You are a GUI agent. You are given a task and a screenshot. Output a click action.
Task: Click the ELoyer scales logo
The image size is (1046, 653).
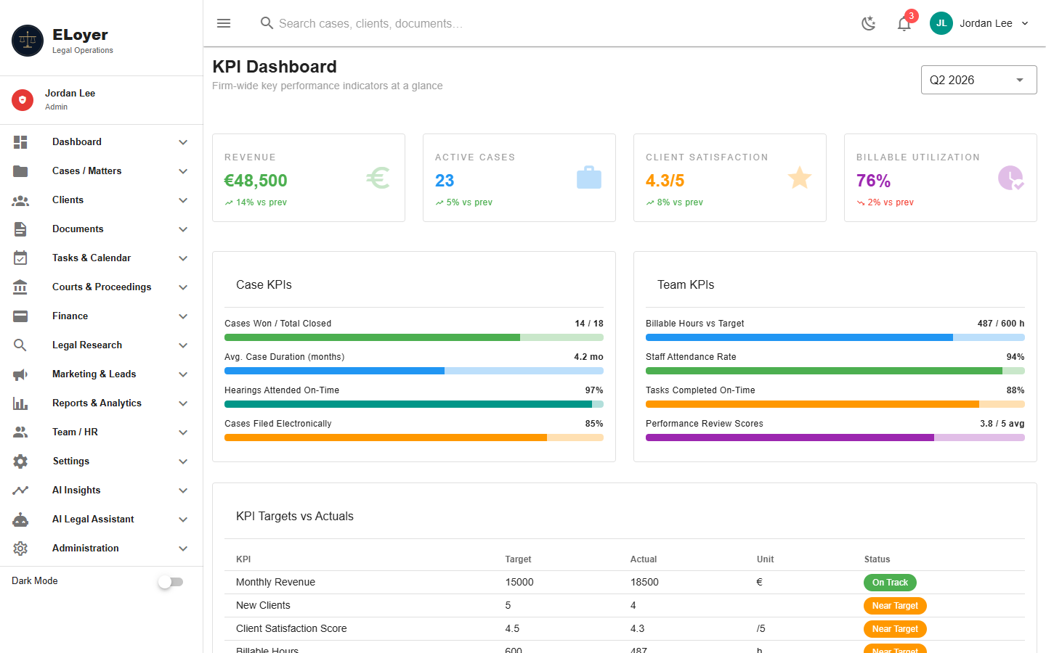(28, 41)
